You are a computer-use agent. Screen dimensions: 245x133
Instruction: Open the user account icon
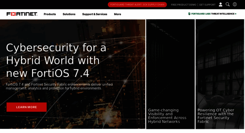[x=220, y=4]
